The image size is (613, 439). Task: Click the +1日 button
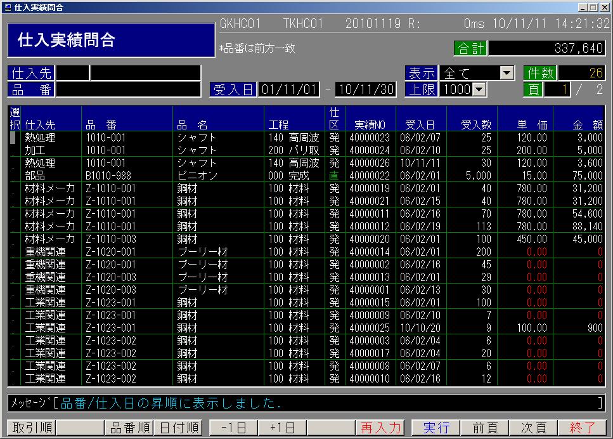(282, 427)
